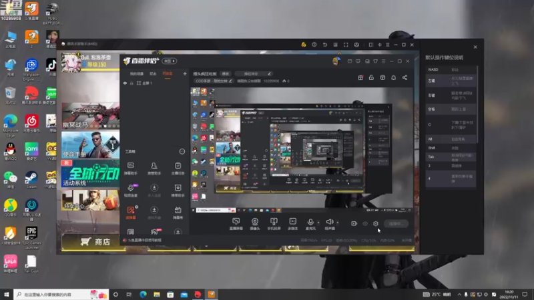Screen dimensions: 534x300
Task: Click the back arrow in emulator titlebar
Action: pyautogui.click(x=325, y=45)
